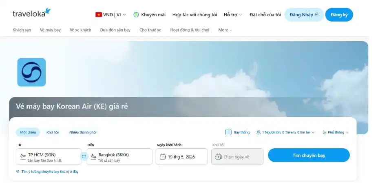Open the VND | VI currency language dropdown
Viewport: 378px width, 187px height.
pos(111,15)
